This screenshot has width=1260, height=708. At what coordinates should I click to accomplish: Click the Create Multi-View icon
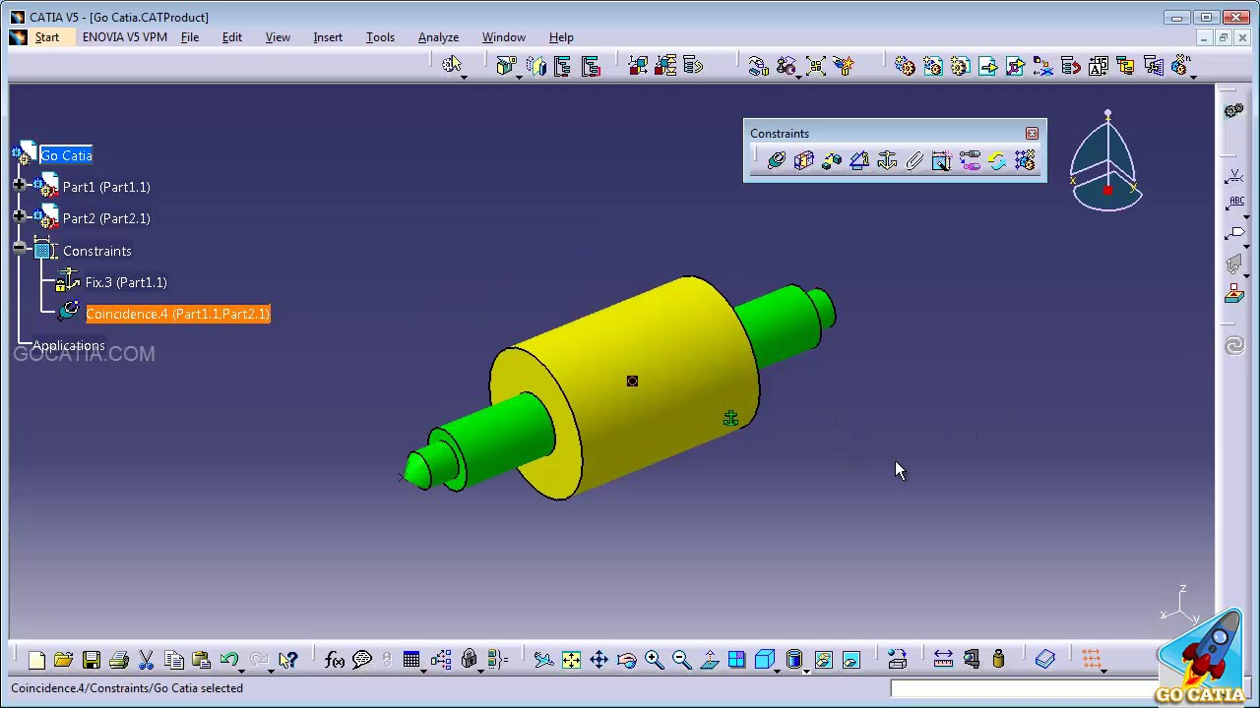736,660
